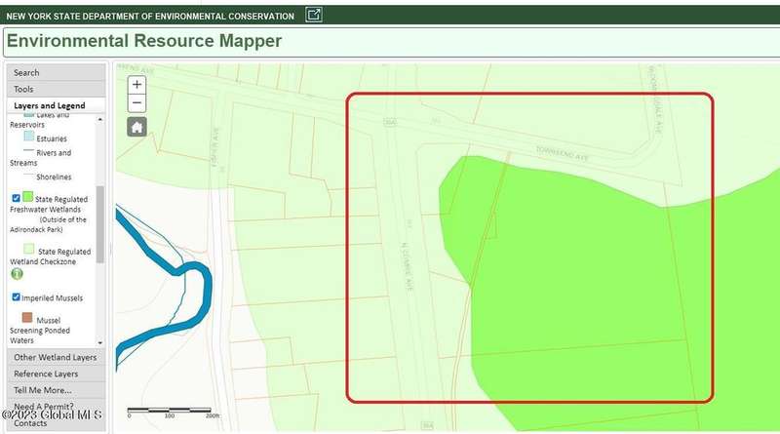Viewport: 780px width, 434px height.
Task: Return map to home extent
Action: point(136,127)
